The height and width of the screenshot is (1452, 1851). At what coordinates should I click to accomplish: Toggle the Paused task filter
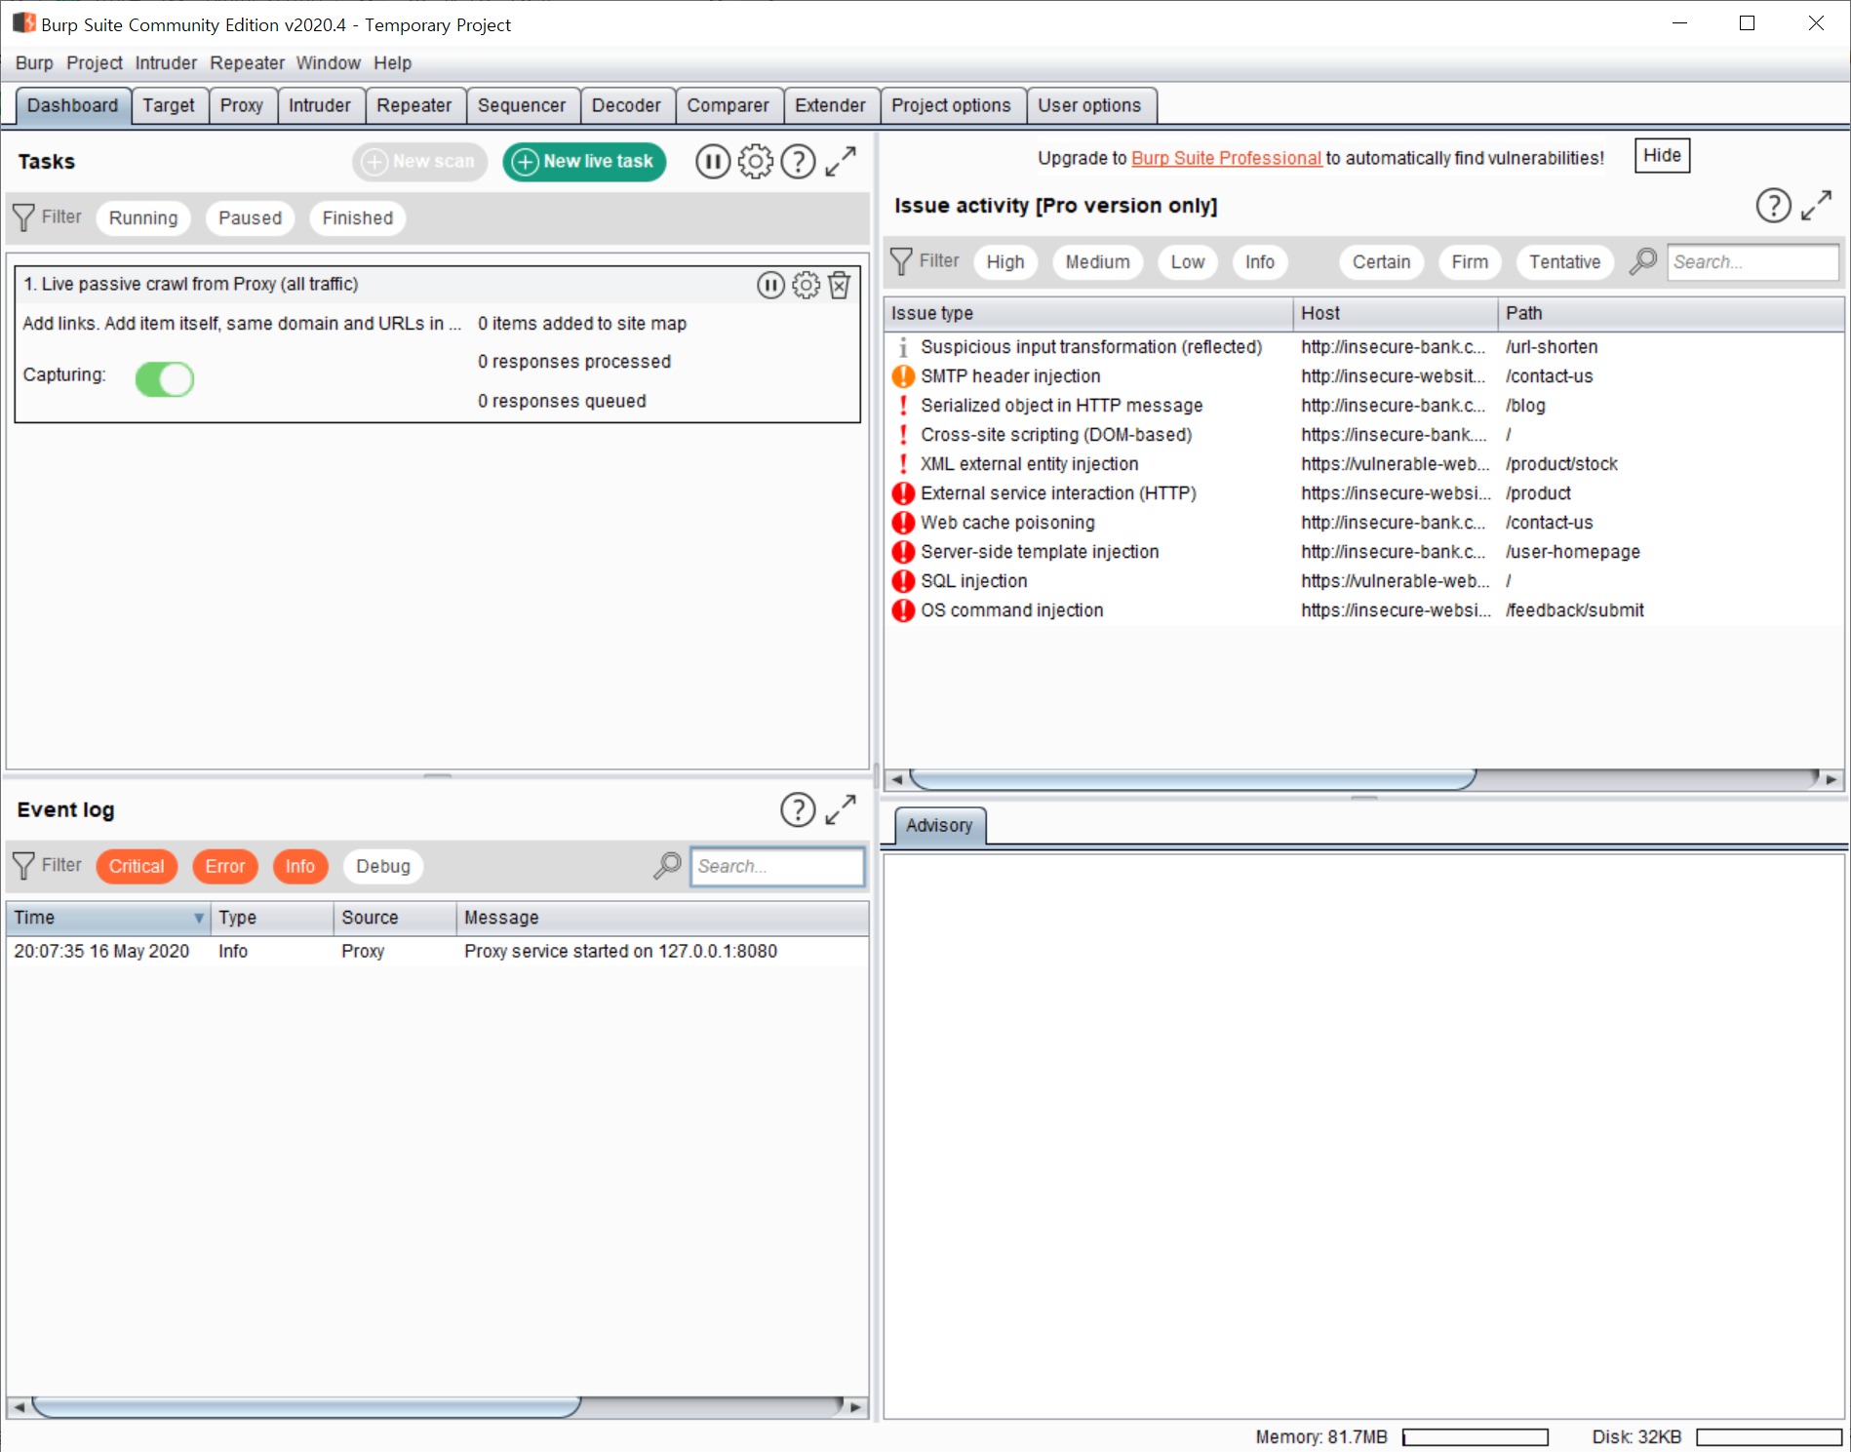coord(250,218)
